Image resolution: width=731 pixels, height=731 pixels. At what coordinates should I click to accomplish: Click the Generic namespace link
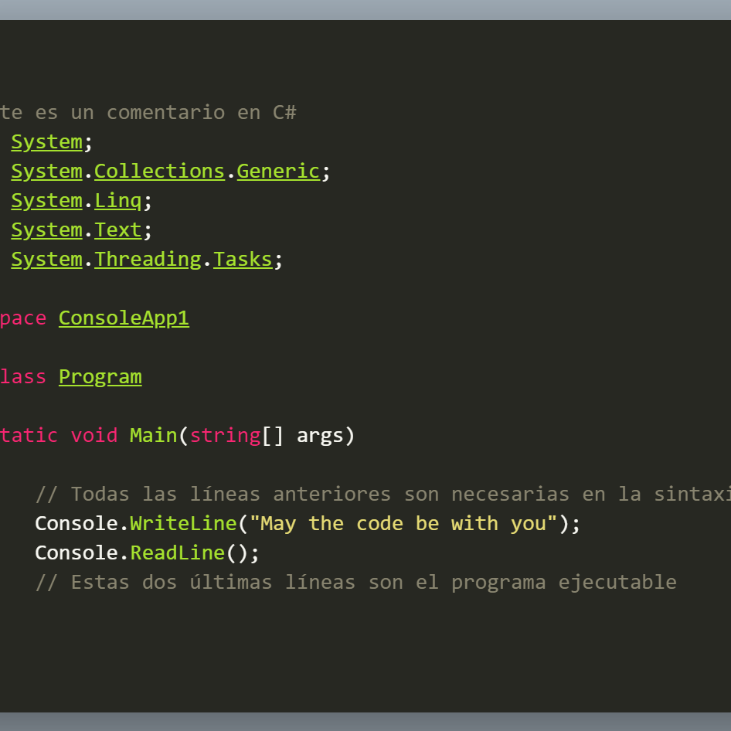tap(278, 172)
